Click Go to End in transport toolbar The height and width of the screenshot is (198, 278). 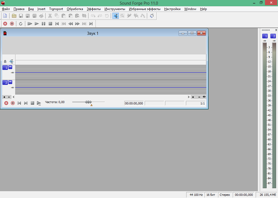91,24
